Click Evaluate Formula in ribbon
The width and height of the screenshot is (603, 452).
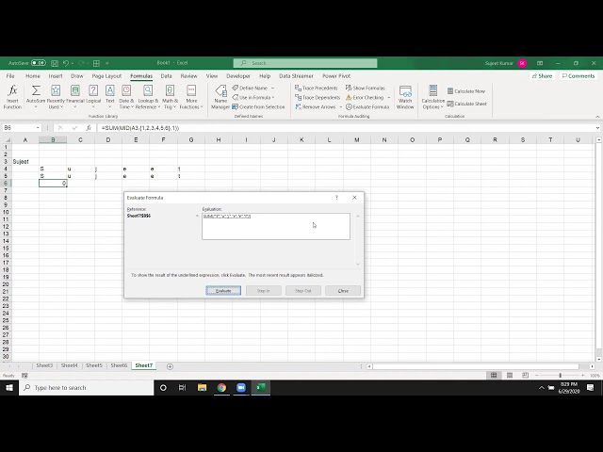(x=367, y=106)
